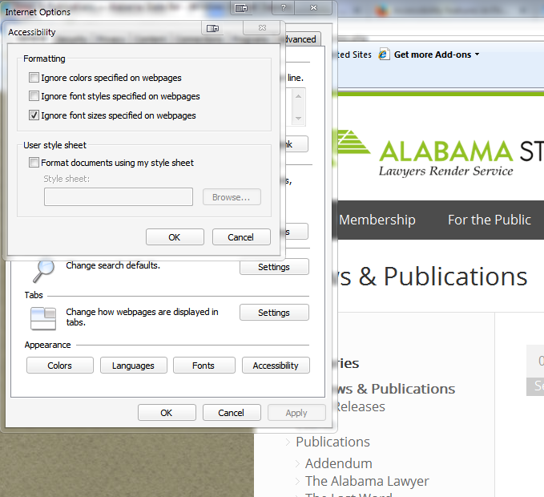
Task: Click the tabs window icon
Action: coord(43,318)
